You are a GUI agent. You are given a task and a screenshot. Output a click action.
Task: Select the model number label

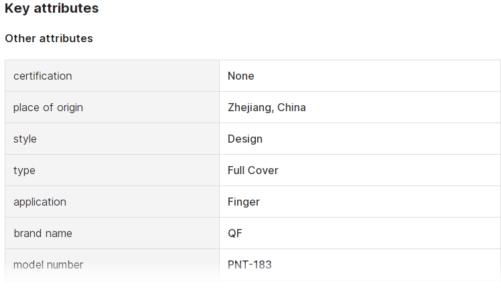(48, 265)
